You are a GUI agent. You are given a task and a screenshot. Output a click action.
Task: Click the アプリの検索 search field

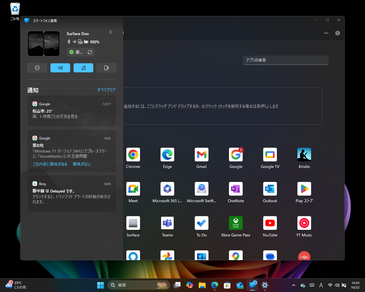pos(285,60)
